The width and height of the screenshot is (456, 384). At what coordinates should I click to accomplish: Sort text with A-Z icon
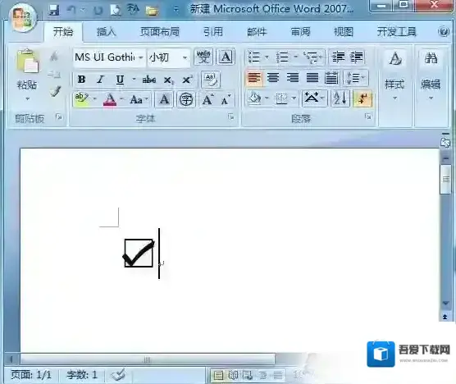coord(340,98)
